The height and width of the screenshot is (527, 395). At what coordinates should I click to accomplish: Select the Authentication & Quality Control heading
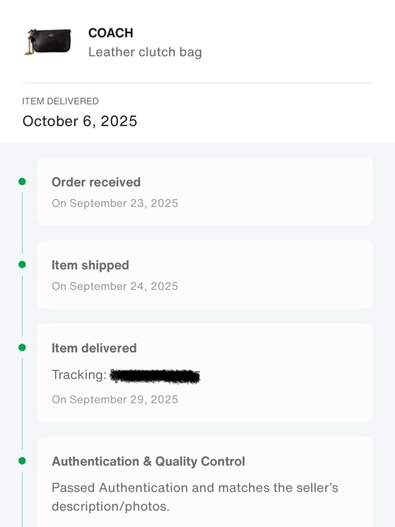[148, 461]
